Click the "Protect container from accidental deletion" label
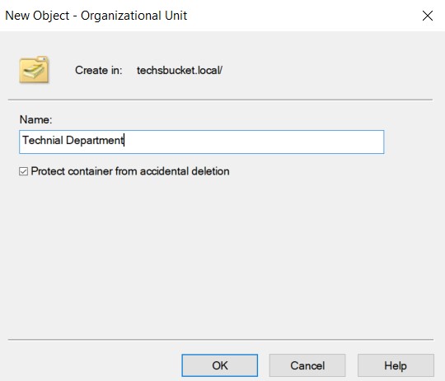This screenshot has height=381, width=445. [130, 171]
